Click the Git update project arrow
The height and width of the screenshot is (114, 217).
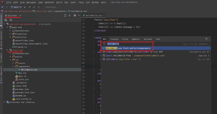tap(25, 7)
